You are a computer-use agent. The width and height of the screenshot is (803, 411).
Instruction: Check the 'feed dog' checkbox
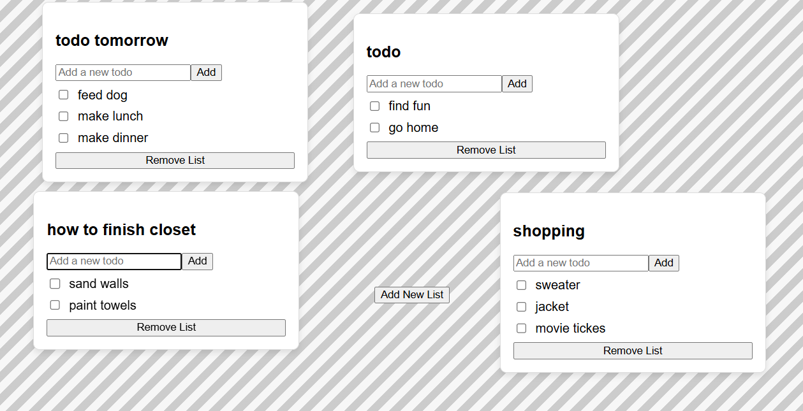[x=64, y=95]
